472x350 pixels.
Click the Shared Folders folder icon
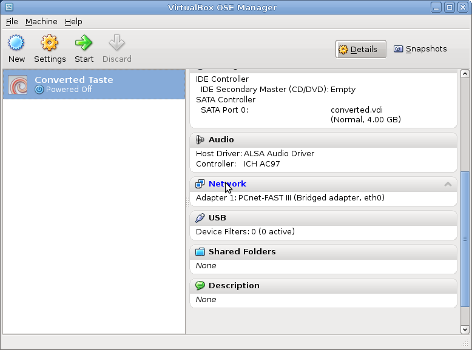coord(200,252)
